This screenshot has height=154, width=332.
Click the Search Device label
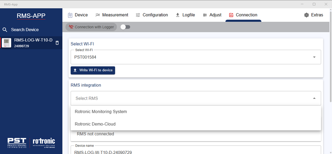tap(25, 29)
